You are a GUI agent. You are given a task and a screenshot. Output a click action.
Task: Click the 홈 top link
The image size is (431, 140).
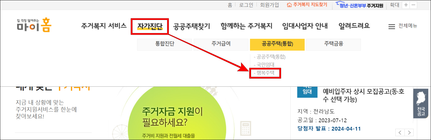tap(230, 5)
